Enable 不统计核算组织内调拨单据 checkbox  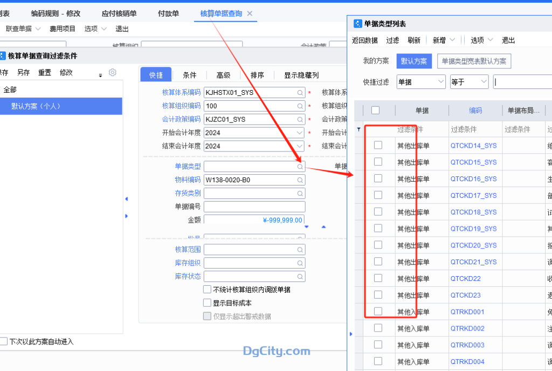coord(207,290)
